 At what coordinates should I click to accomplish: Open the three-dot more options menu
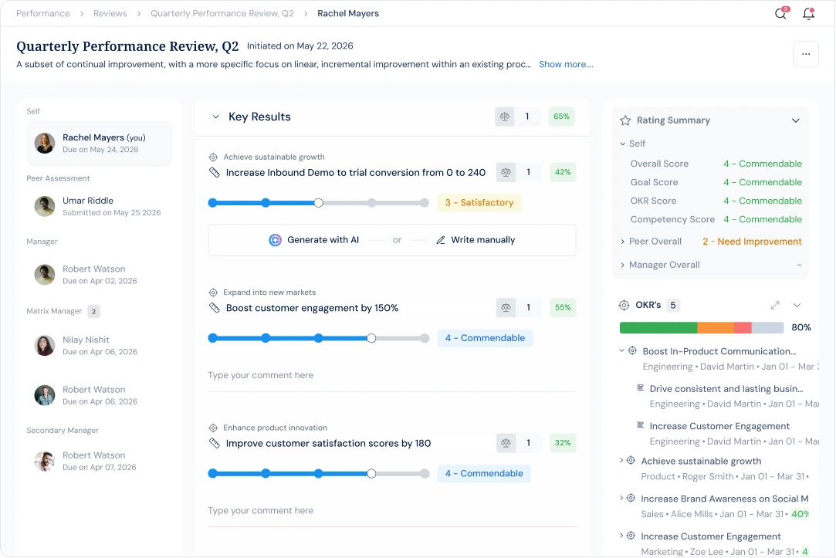(x=806, y=54)
